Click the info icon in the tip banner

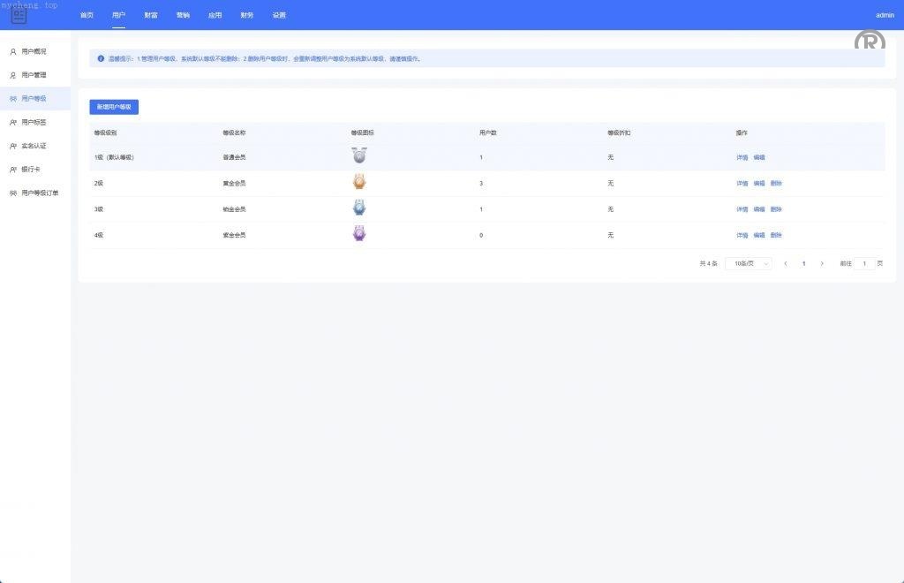pos(101,58)
